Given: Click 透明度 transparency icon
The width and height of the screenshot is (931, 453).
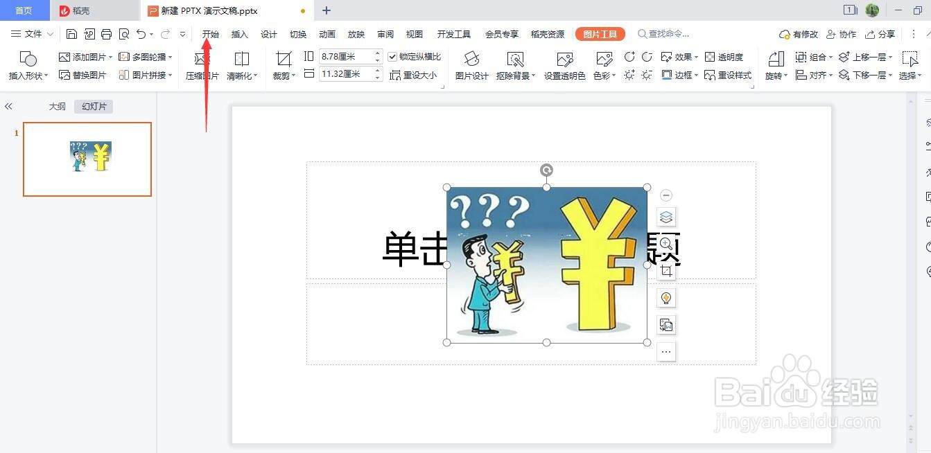Looking at the screenshot, I should [x=724, y=57].
